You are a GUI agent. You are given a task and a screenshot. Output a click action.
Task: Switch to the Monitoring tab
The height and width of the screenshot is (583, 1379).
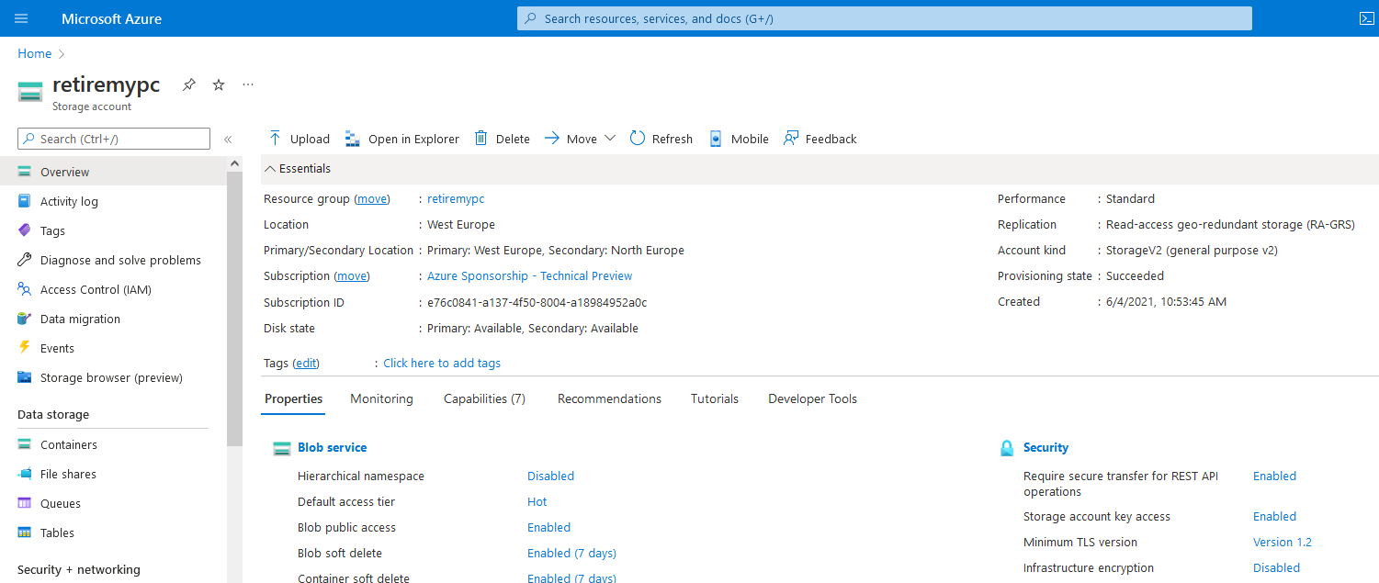click(x=381, y=398)
